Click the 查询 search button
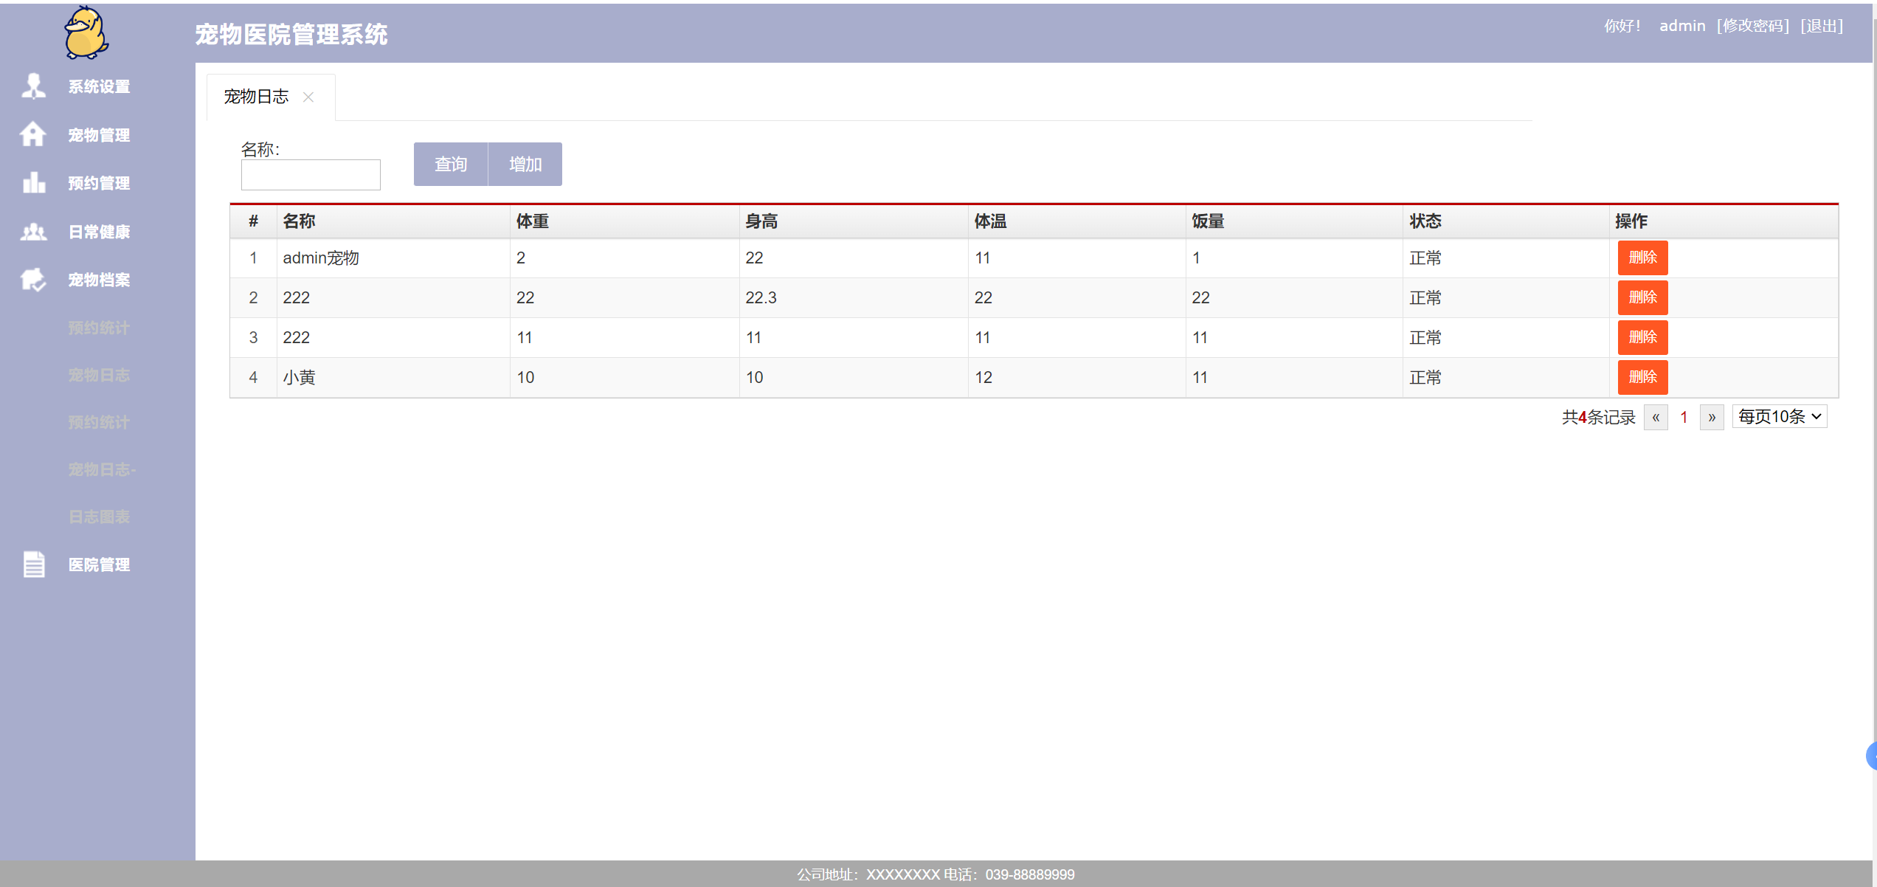 [x=450, y=164]
